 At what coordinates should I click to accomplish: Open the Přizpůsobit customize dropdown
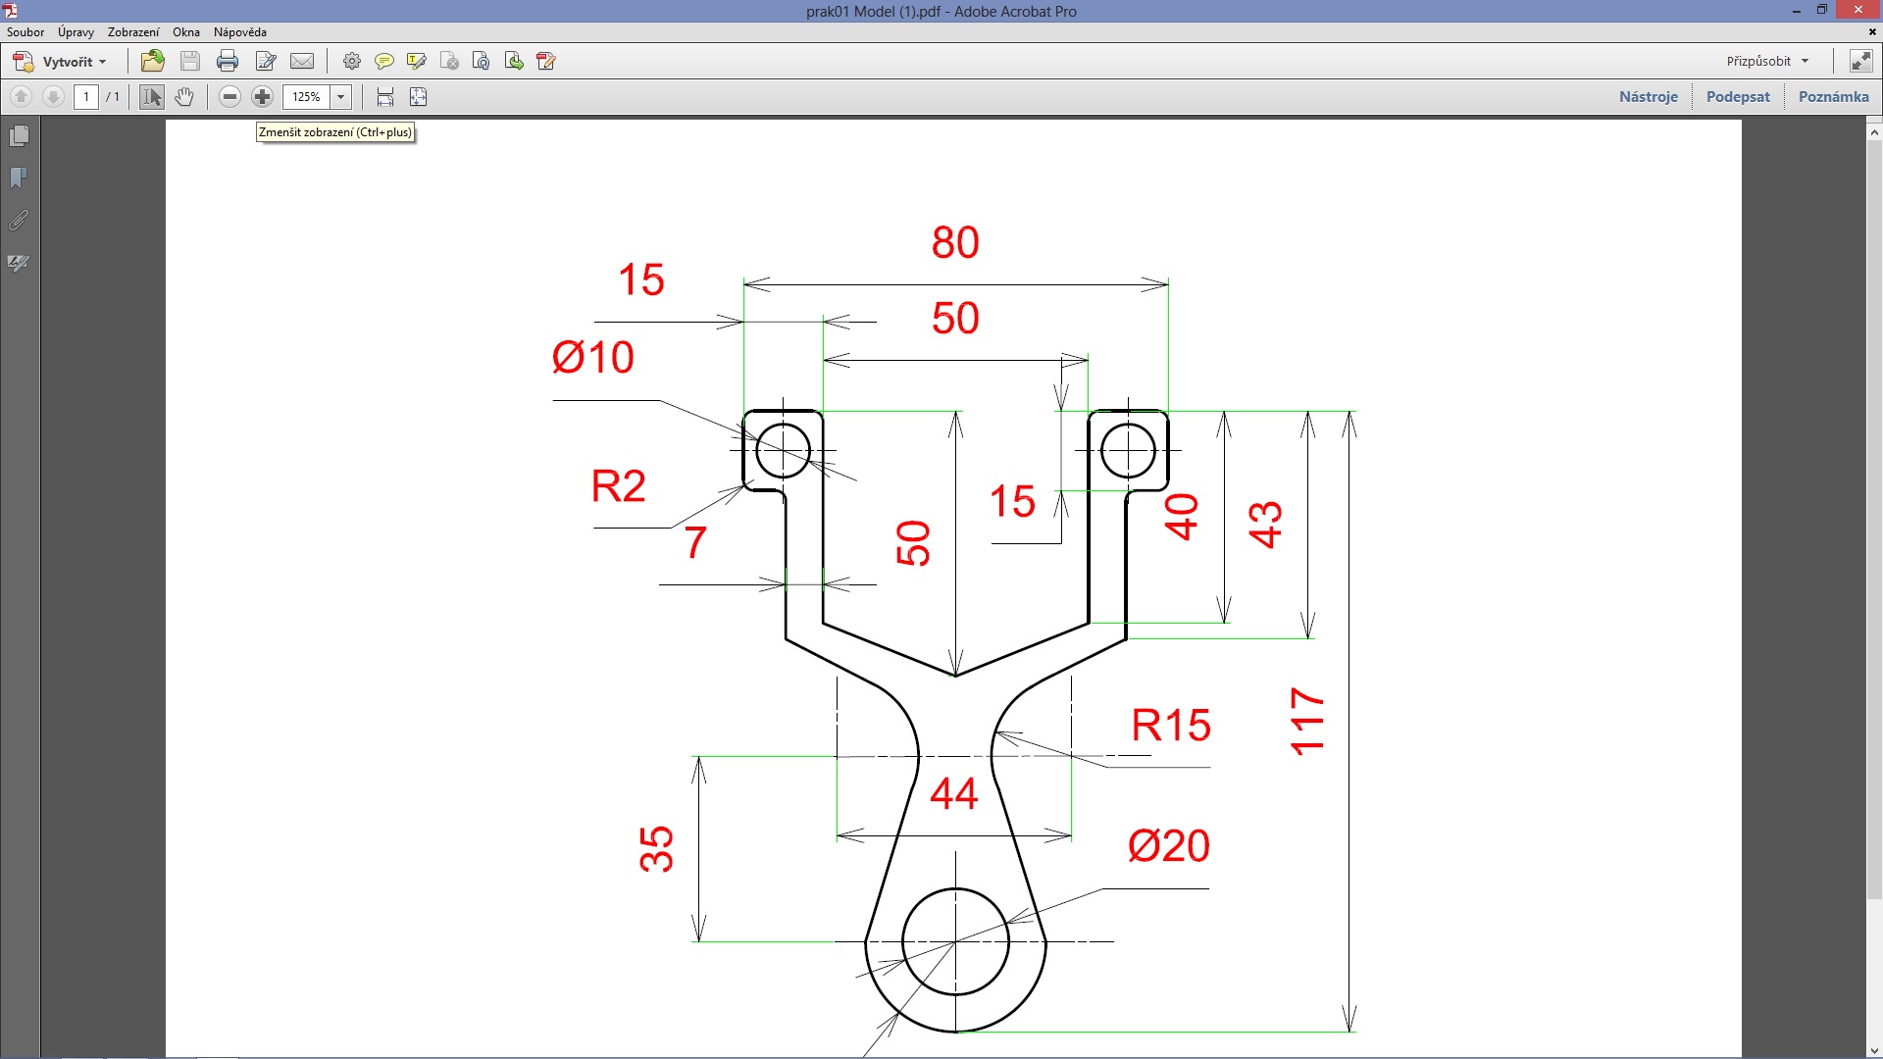tap(1767, 61)
